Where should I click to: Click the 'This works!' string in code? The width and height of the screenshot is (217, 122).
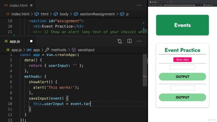click(x=60, y=87)
